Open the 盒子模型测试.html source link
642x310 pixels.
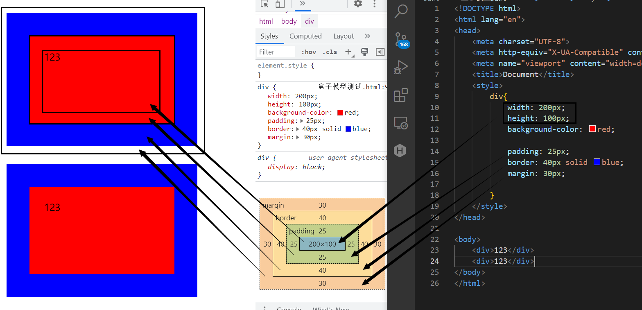352,87
